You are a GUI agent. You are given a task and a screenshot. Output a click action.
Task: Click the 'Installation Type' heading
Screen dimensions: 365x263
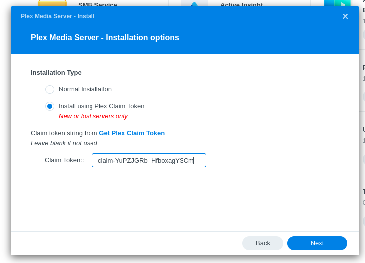(56, 73)
